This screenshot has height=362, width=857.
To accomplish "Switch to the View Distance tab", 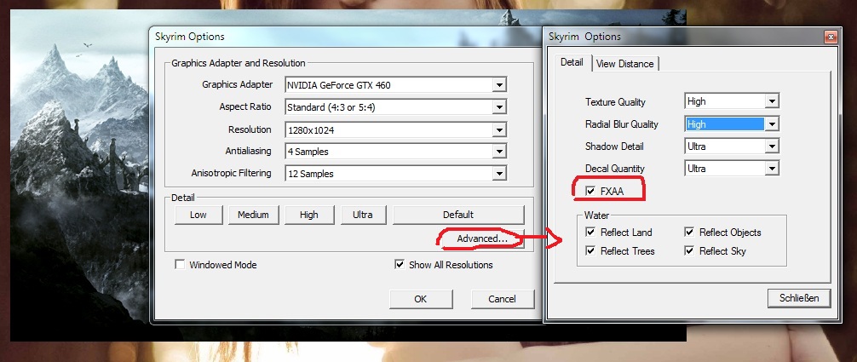I will (624, 63).
